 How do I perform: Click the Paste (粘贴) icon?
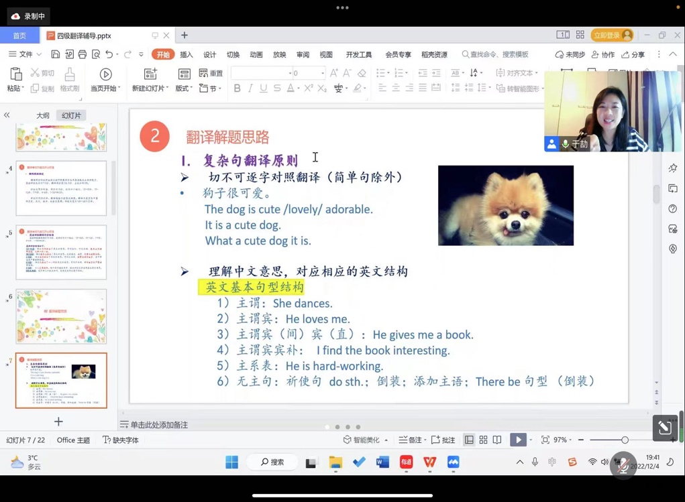(x=15, y=74)
